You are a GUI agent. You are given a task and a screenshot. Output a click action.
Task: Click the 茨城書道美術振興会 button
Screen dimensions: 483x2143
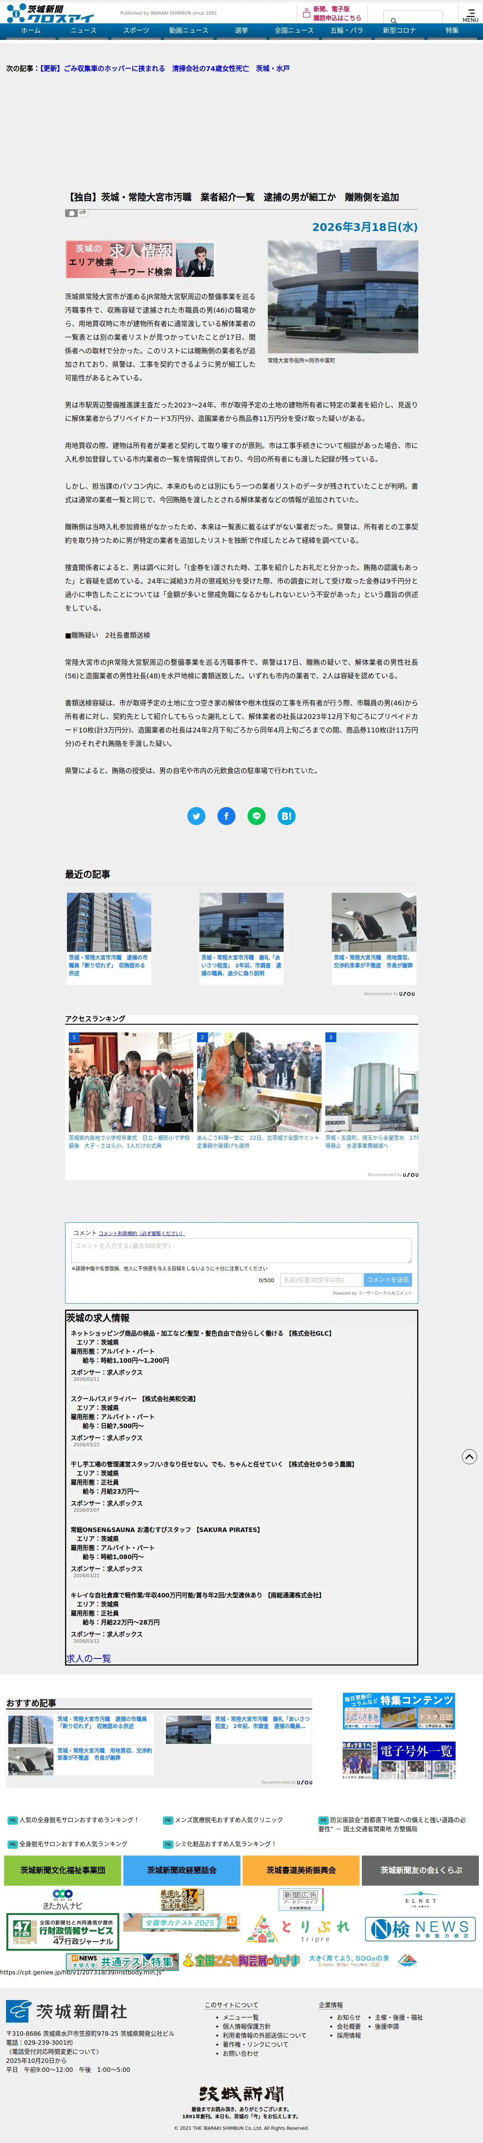[x=301, y=1870]
